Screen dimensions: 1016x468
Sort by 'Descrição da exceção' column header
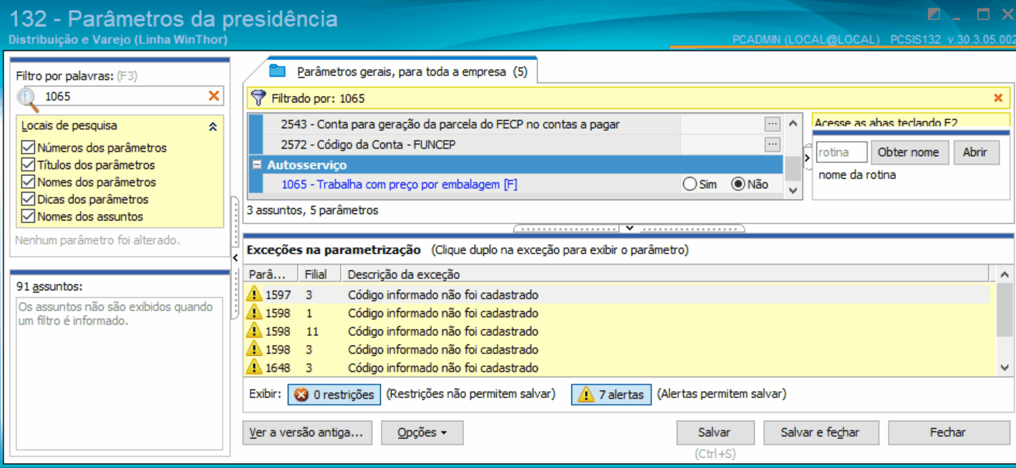(x=664, y=274)
